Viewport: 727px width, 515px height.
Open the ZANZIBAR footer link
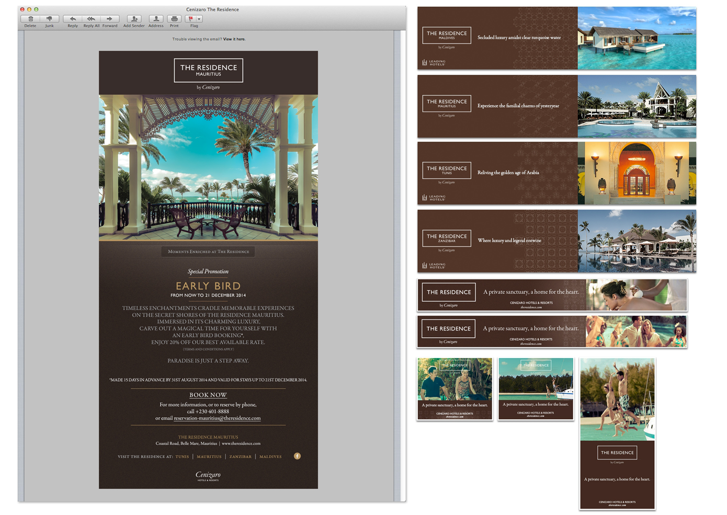click(x=241, y=456)
